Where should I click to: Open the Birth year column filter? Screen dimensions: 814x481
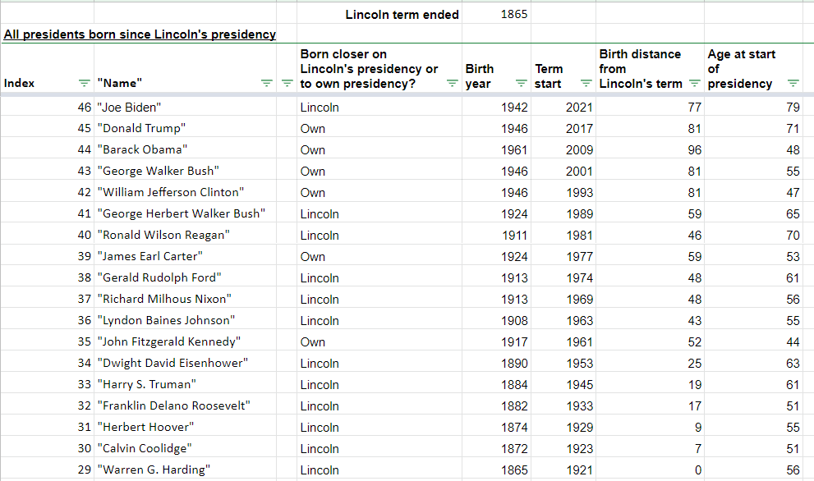point(522,83)
